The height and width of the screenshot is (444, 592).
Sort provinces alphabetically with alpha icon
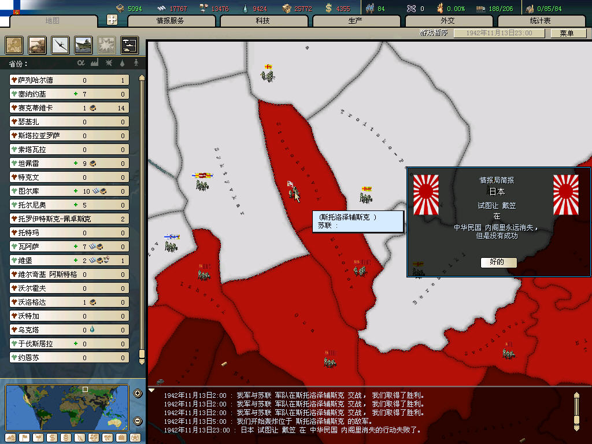coord(81,63)
